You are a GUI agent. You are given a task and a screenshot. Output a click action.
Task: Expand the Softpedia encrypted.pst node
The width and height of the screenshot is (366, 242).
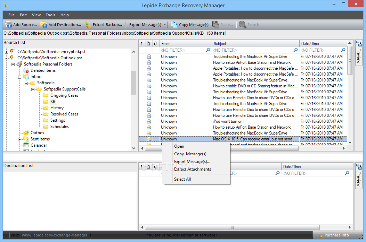(x=7, y=52)
